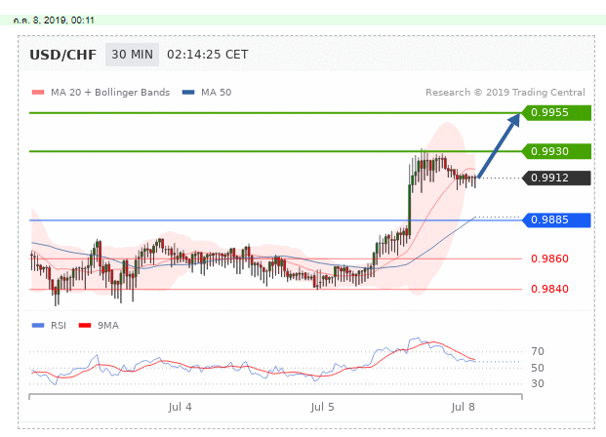Image resolution: width=606 pixels, height=437 pixels.
Task: Click the 02:14:25 CET timestamp
Action: (x=208, y=55)
